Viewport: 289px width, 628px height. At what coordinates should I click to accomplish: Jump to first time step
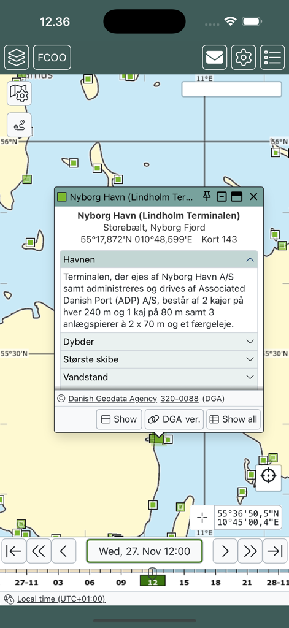(13, 551)
